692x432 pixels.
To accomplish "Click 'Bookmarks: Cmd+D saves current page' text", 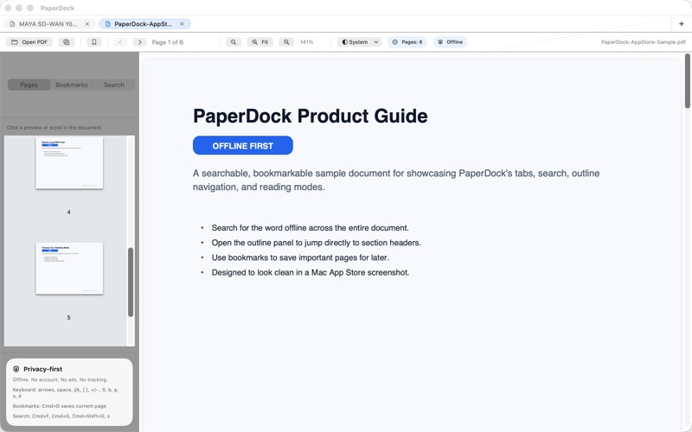I will coord(59,406).
